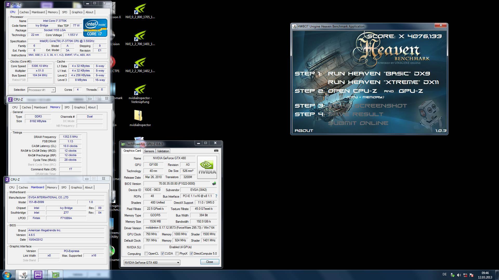Open the Windows Start menu
The width and height of the screenshot is (499, 280).
tap(7, 275)
